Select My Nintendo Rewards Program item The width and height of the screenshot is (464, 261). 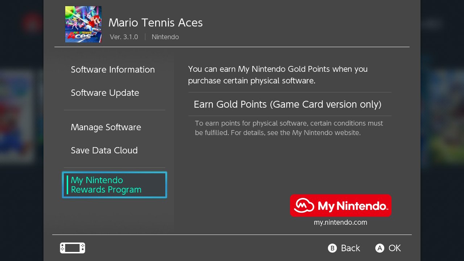pyautogui.click(x=115, y=185)
